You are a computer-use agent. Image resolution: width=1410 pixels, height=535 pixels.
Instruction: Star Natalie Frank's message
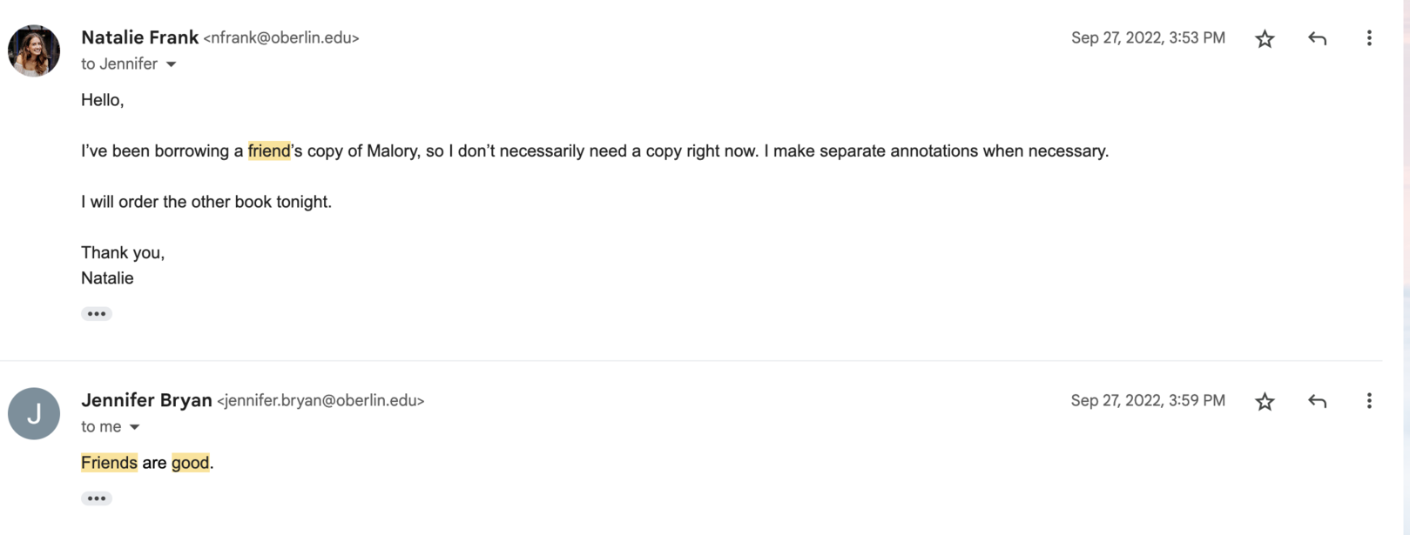pyautogui.click(x=1265, y=38)
